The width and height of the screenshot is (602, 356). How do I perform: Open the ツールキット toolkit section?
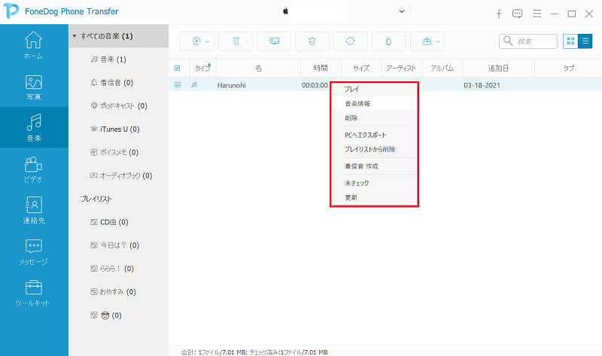point(34,294)
